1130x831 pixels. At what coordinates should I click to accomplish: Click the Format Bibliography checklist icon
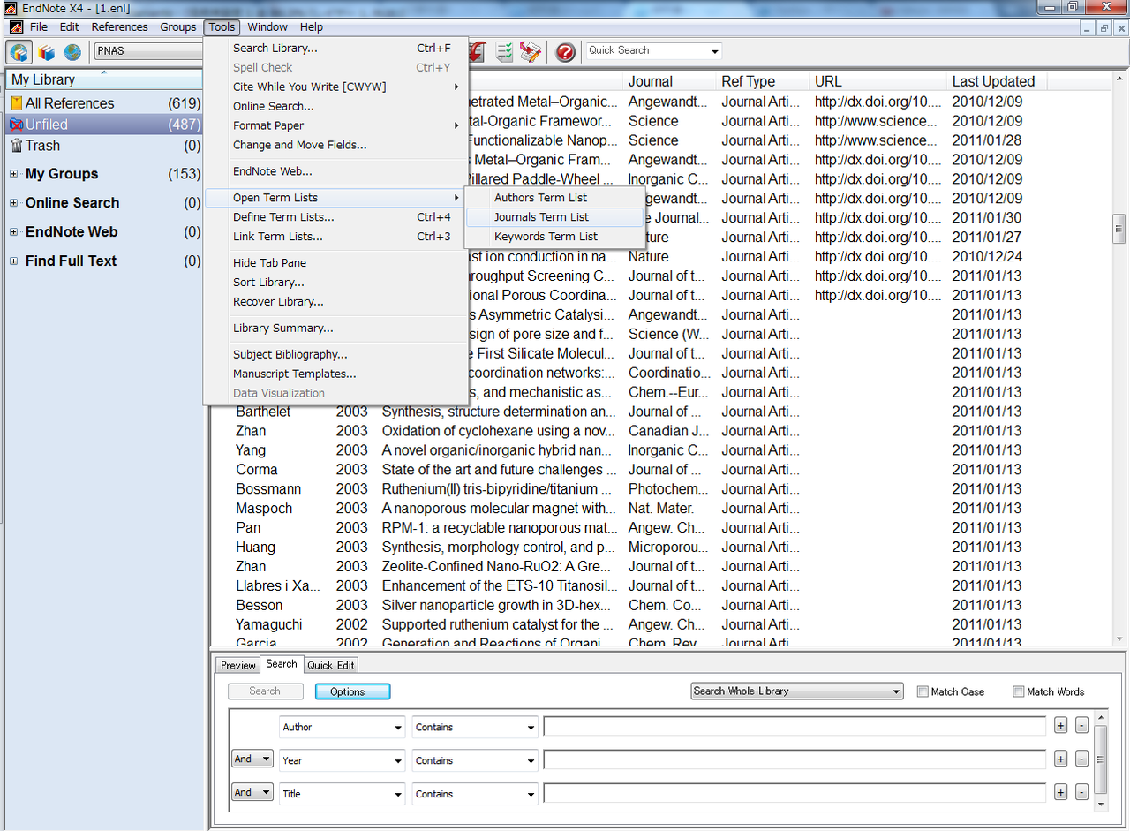pyautogui.click(x=505, y=51)
